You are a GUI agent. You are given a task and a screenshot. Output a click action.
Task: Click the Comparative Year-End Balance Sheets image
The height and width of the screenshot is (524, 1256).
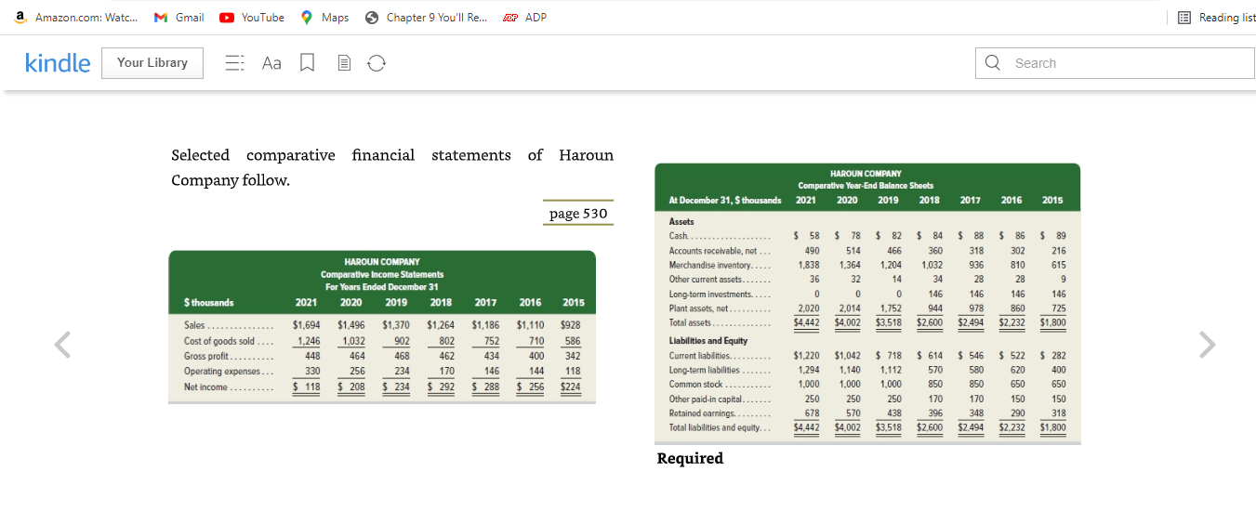(x=867, y=304)
